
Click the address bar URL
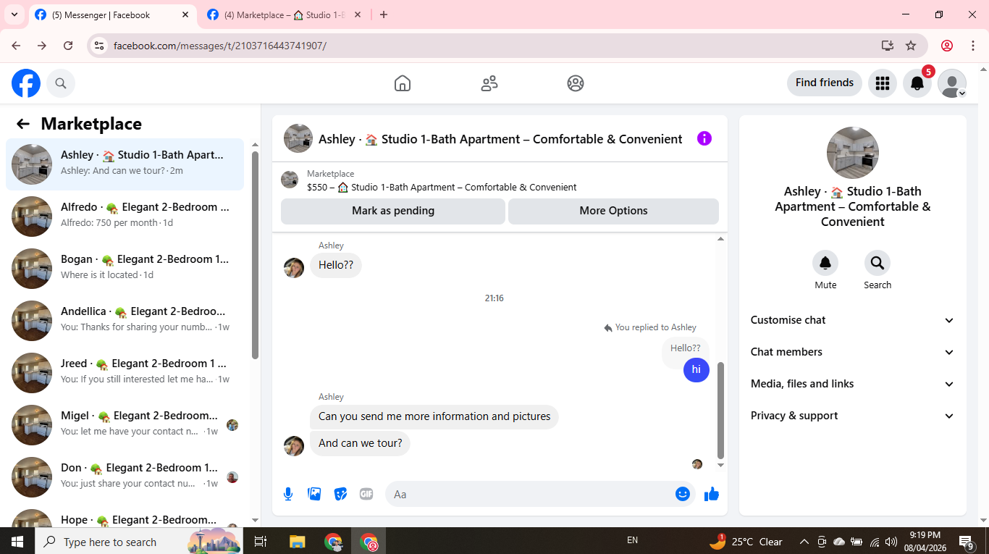click(x=220, y=46)
